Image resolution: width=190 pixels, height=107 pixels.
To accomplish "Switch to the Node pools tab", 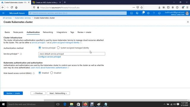I will point(18,32).
